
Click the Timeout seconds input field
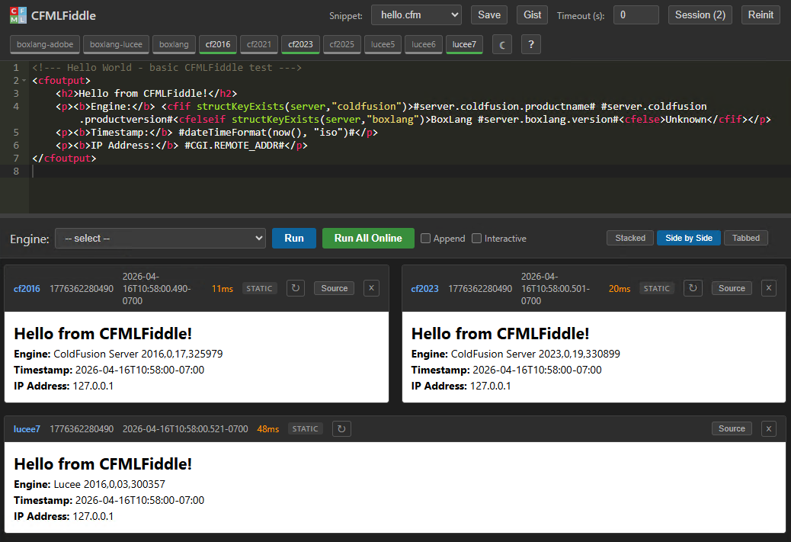click(x=636, y=15)
